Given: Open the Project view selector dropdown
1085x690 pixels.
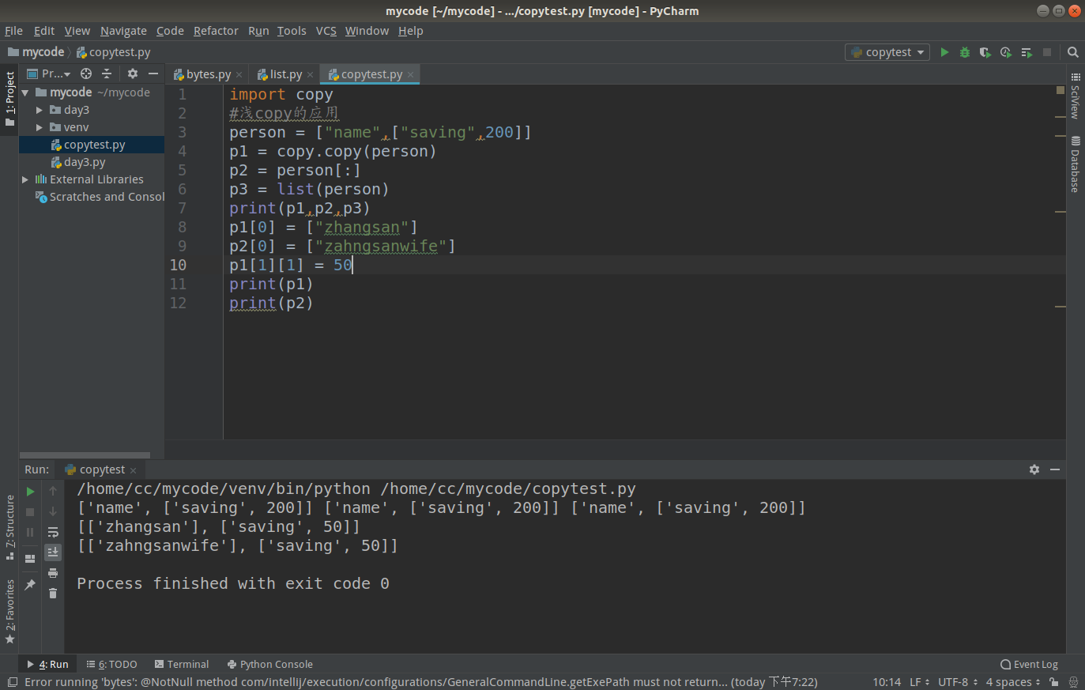Looking at the screenshot, I should coord(50,74).
